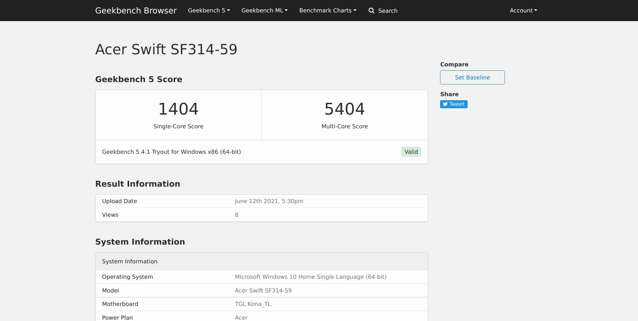The width and height of the screenshot is (638, 321).
Task: Click the Motherboard row label
Action: (120, 304)
